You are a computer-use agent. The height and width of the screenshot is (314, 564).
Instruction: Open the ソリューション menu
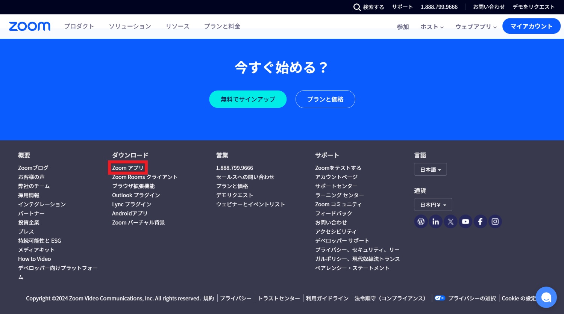coord(130,26)
